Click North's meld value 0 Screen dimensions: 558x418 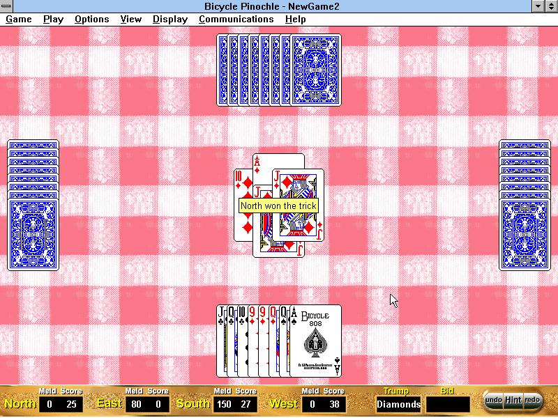tap(50, 405)
